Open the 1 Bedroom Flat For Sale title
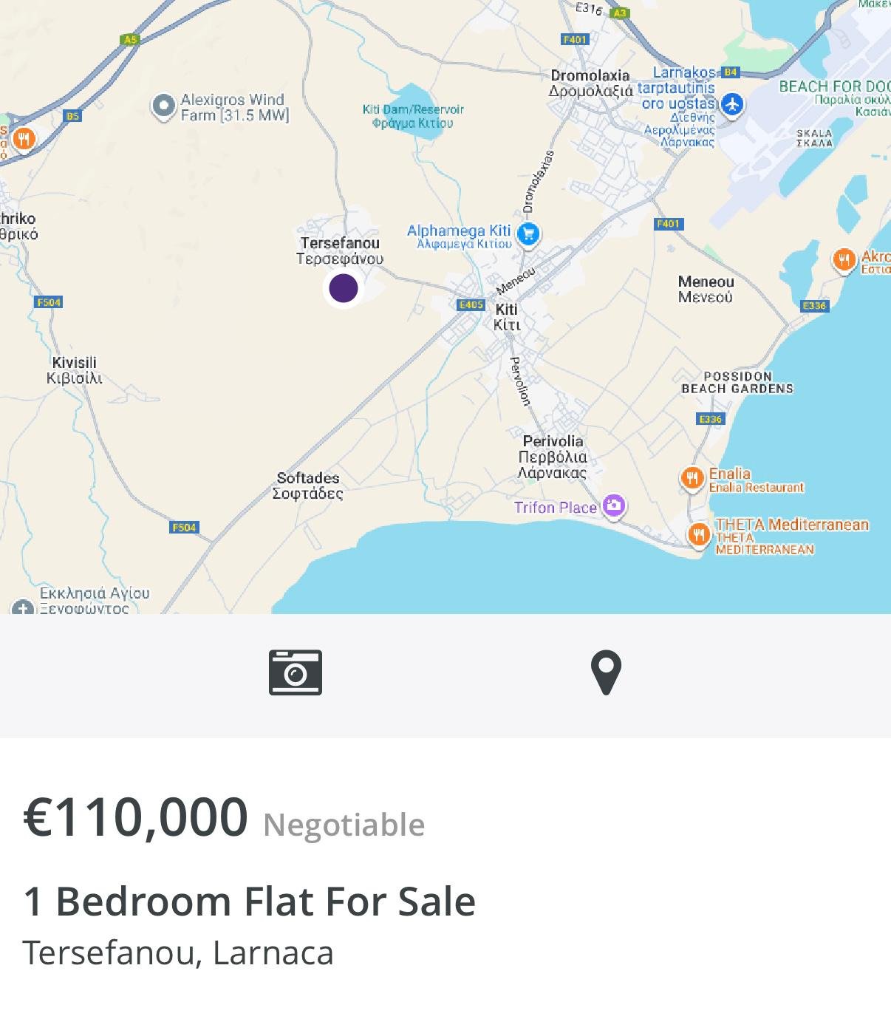Screen dimensions: 891x1019 (x=249, y=901)
